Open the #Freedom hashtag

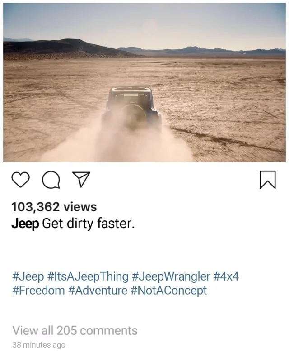pos(38,291)
